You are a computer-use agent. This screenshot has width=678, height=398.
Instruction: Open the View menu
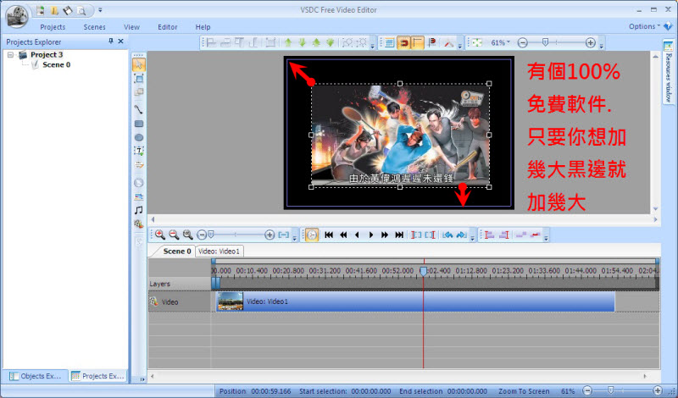131,27
